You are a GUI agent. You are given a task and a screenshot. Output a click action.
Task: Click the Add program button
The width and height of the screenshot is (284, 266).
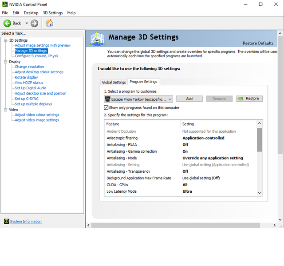click(x=189, y=99)
